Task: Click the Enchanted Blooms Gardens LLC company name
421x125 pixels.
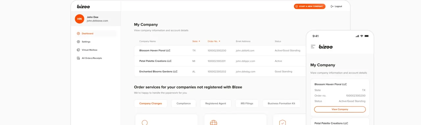Action: (x=158, y=71)
